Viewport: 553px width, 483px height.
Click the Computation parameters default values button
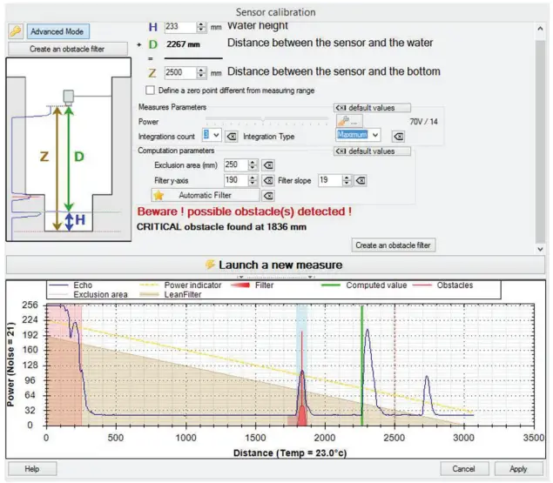372,151
